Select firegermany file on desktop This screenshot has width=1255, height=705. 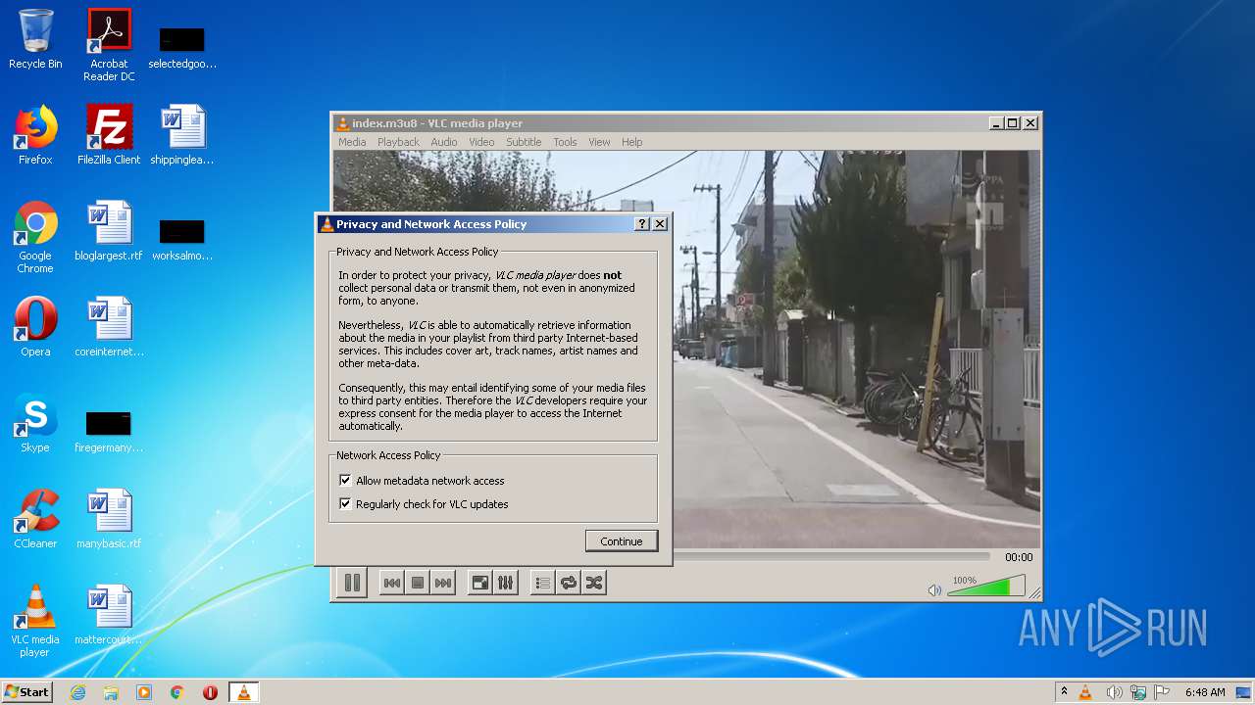(109, 431)
